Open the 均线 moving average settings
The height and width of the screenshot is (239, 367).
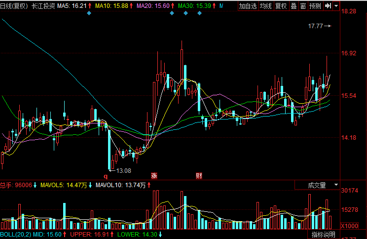point(266,6)
